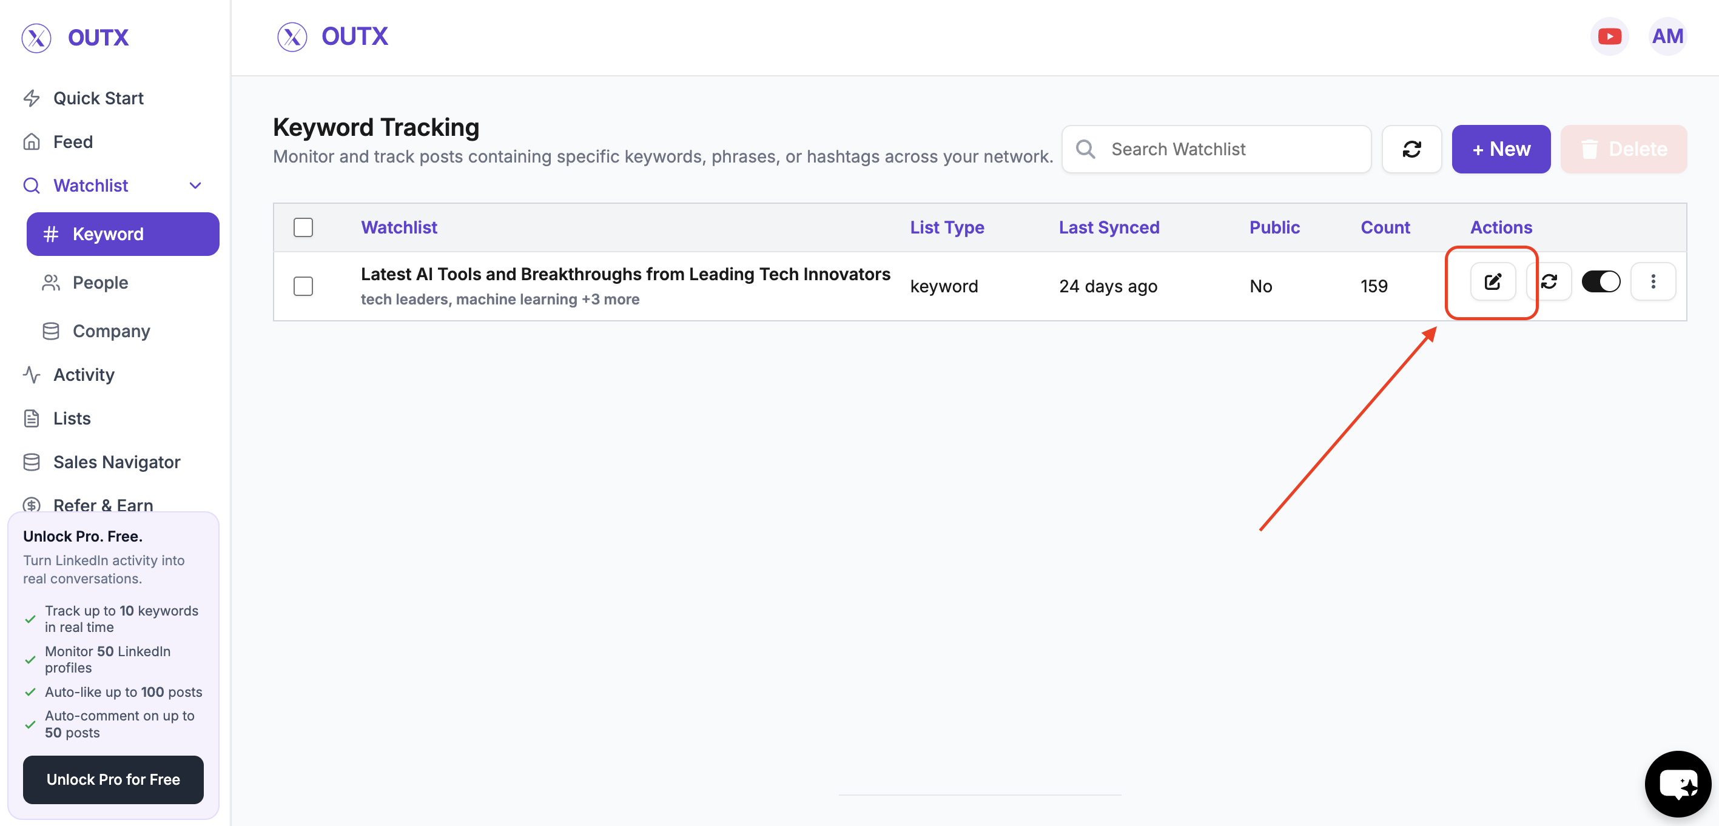
Task: Collapse the Watchlist sidebar chevron
Action: click(195, 186)
